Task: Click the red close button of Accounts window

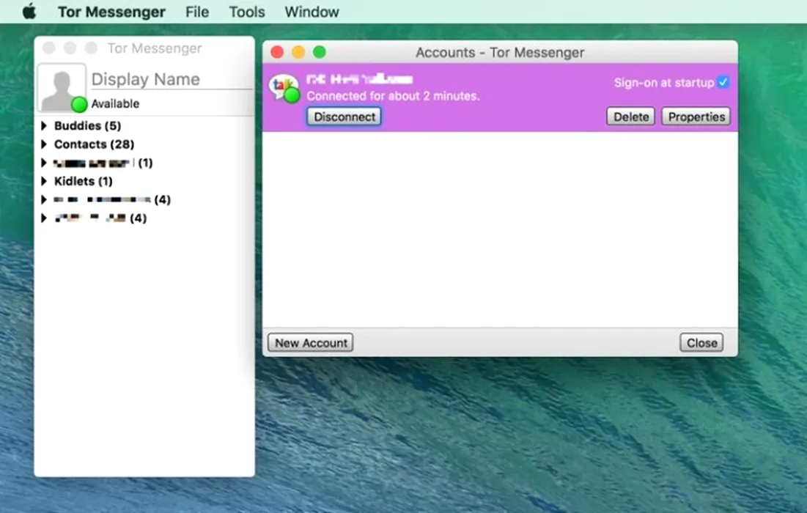Action: tap(277, 52)
